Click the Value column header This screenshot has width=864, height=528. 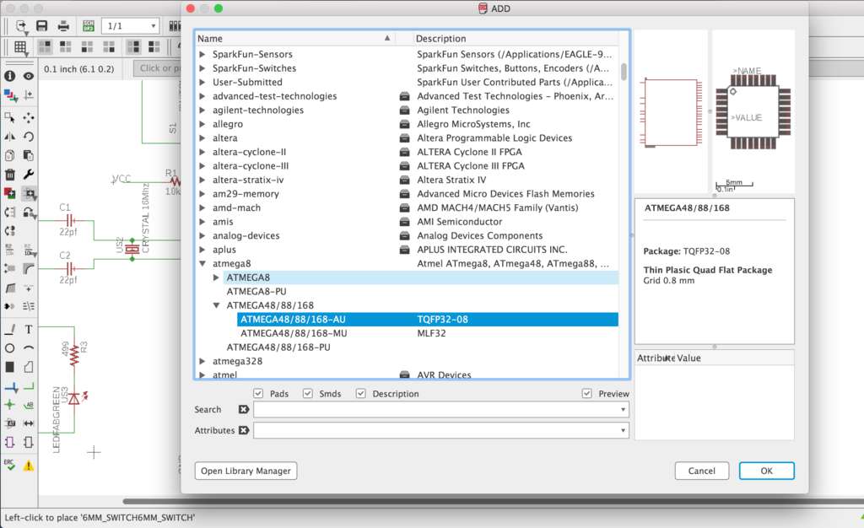coord(688,358)
